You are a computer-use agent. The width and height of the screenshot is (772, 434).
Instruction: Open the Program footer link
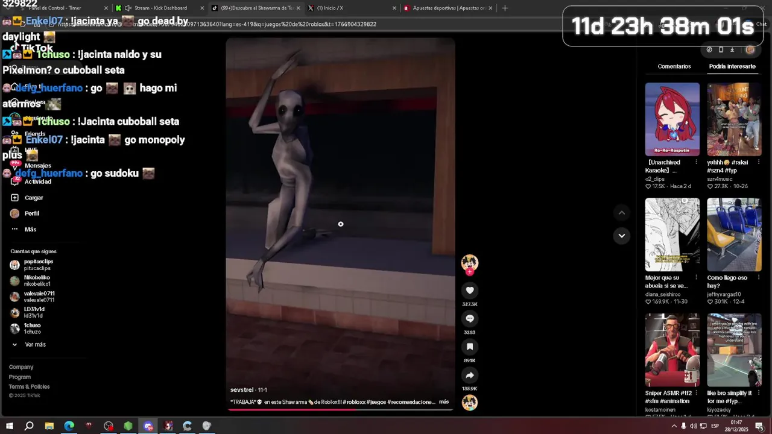20,377
